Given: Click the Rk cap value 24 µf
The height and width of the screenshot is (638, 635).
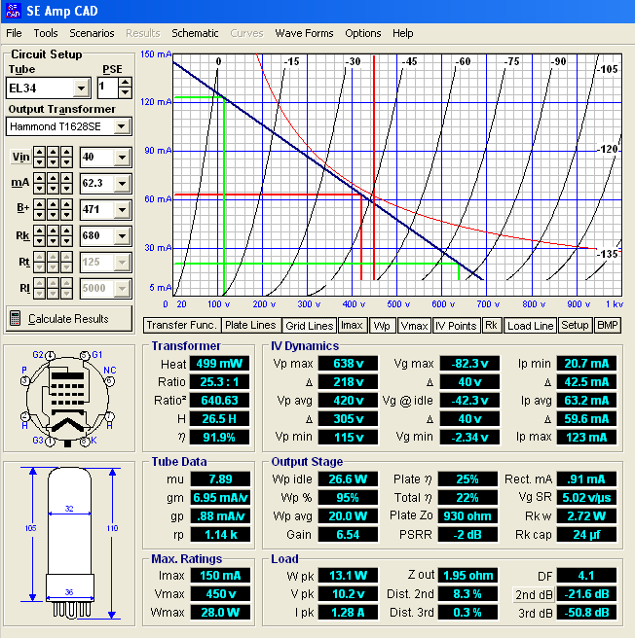Looking at the screenshot, I should 586,535.
